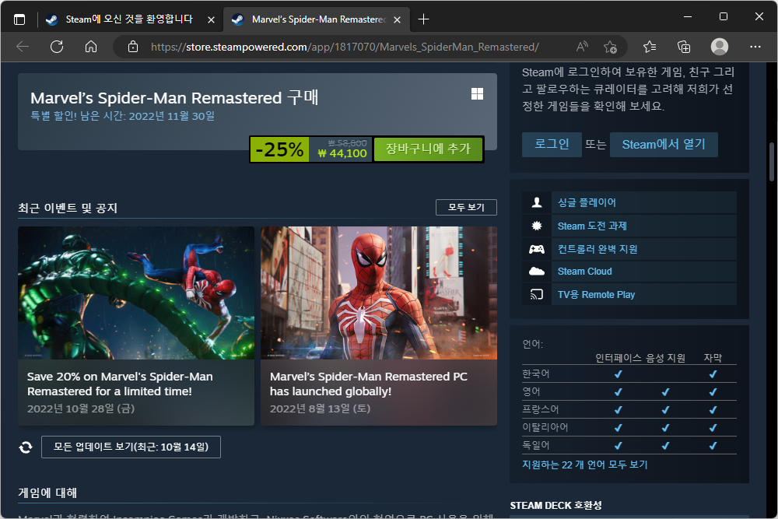The width and height of the screenshot is (778, 519).
Task: Click the 한국어 language row label
Action: (536, 373)
